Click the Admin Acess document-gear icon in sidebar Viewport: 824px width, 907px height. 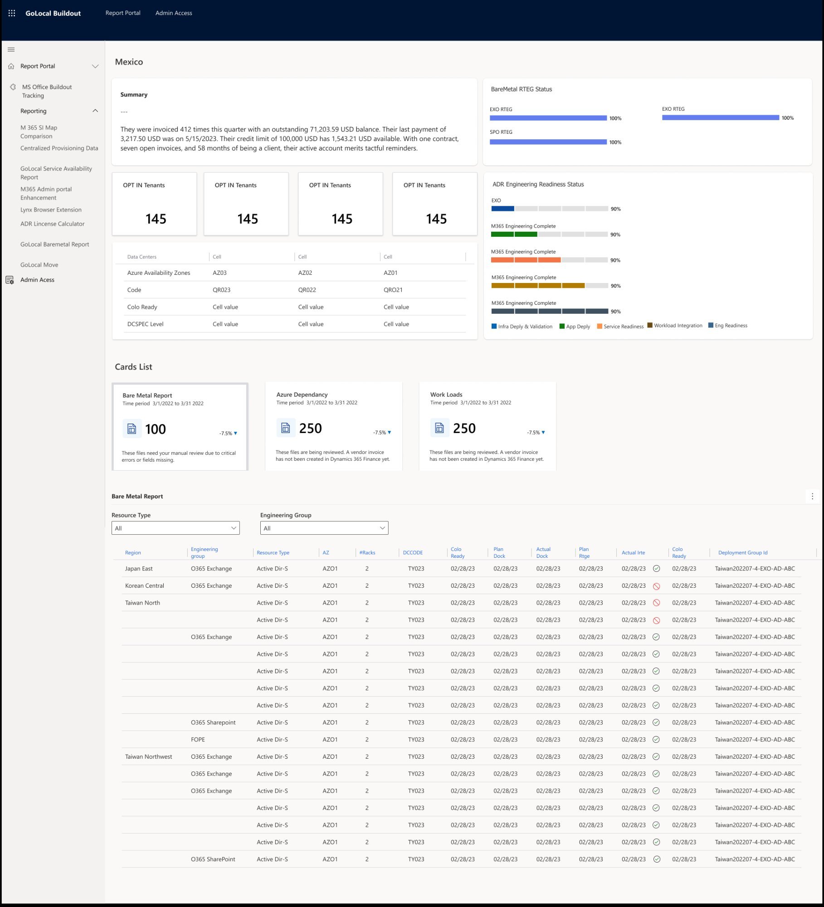pos(10,280)
